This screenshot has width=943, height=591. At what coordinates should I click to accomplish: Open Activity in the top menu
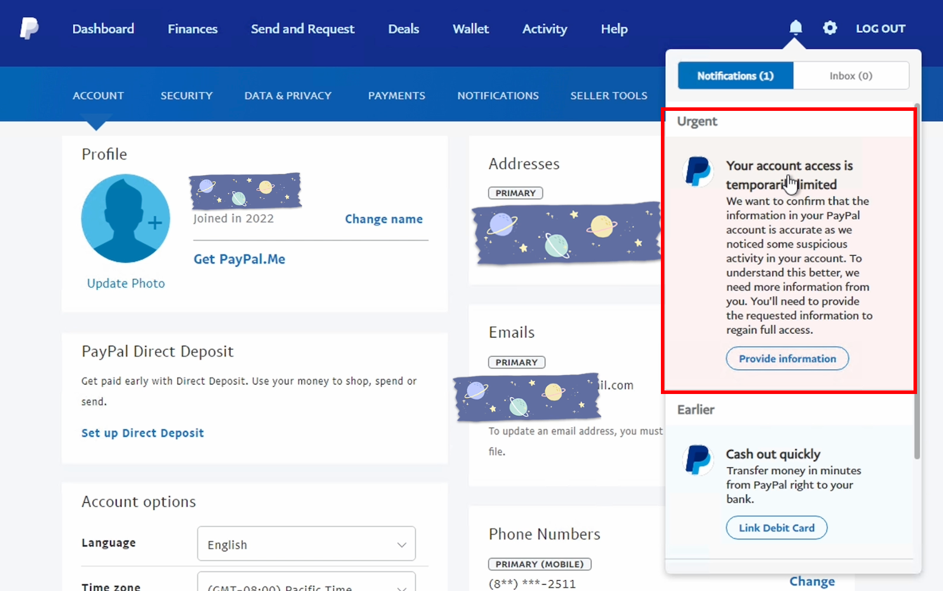(544, 29)
